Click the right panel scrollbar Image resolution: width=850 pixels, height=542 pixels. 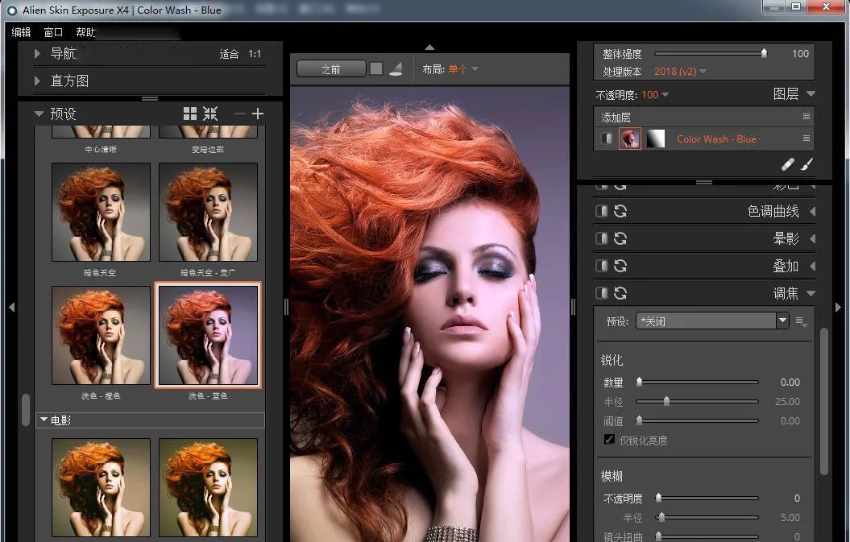[824, 401]
